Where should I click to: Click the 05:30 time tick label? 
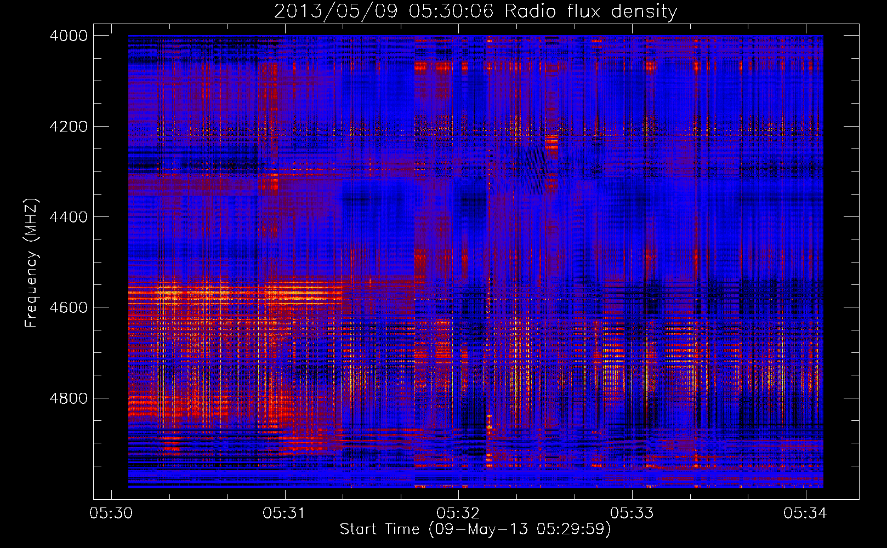(x=111, y=513)
